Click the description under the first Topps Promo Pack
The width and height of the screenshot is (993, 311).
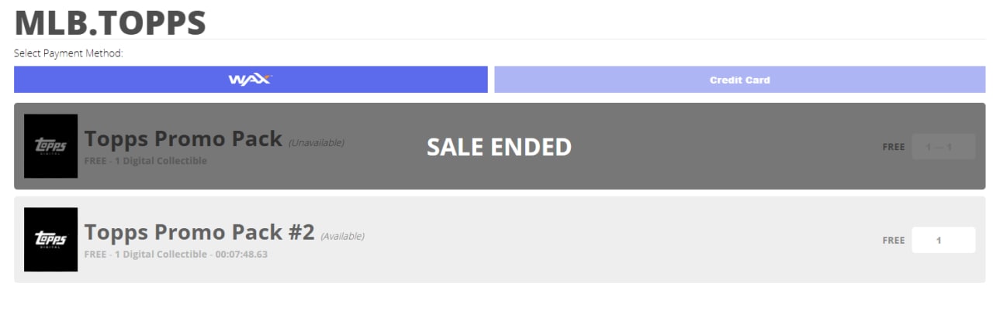tap(146, 161)
